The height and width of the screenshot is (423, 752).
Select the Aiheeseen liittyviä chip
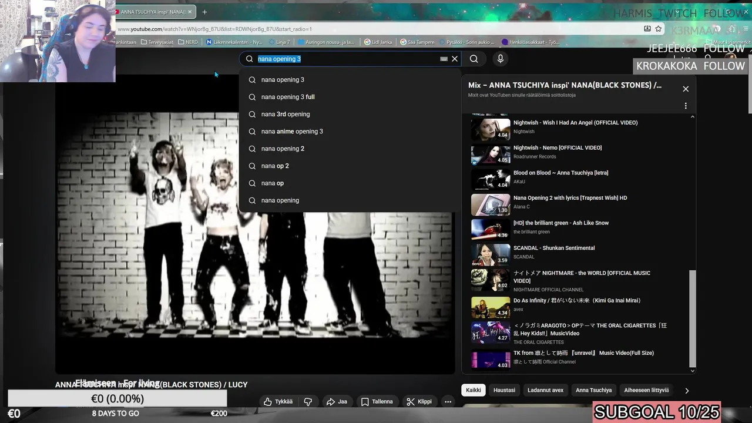click(646, 390)
